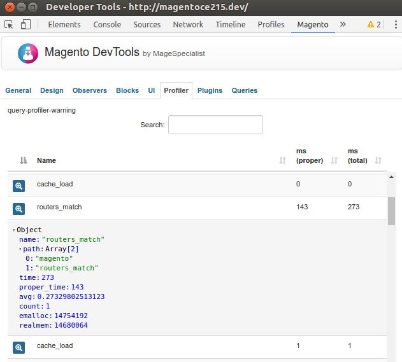Open the more tabs overflow chevron
Image resolution: width=402 pixels, height=362 pixels.
click(343, 25)
